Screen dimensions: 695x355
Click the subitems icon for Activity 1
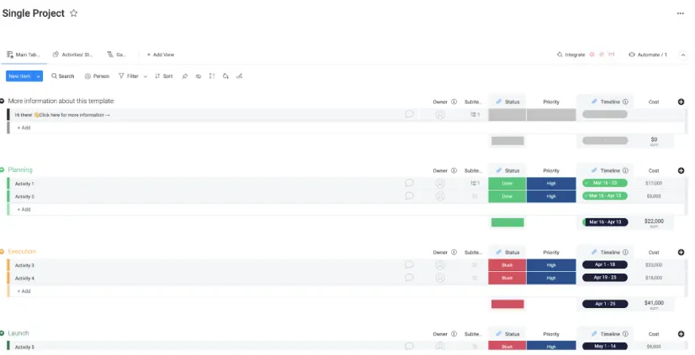pyautogui.click(x=475, y=183)
